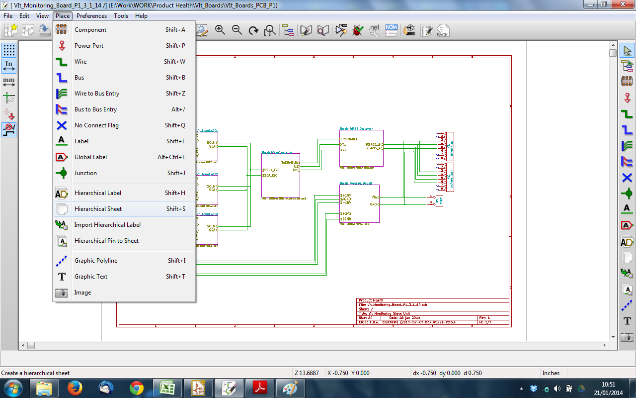Choose Global Label from the Place menu

tap(90, 157)
